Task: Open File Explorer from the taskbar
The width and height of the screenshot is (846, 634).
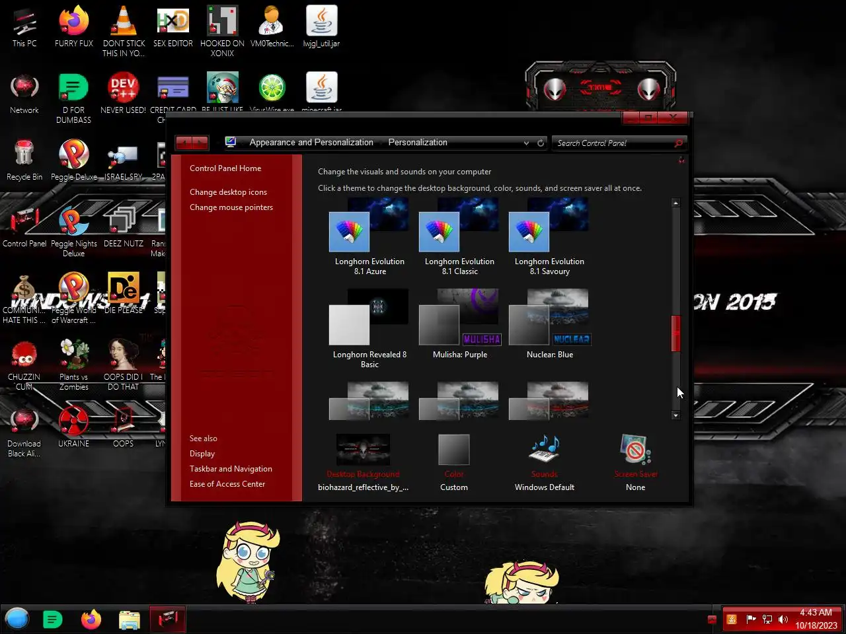Action: point(130,619)
